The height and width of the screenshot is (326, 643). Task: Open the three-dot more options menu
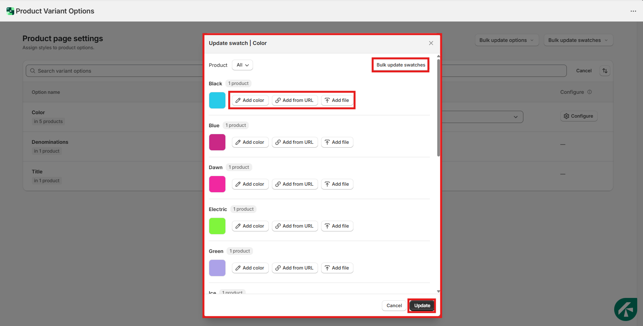click(633, 11)
